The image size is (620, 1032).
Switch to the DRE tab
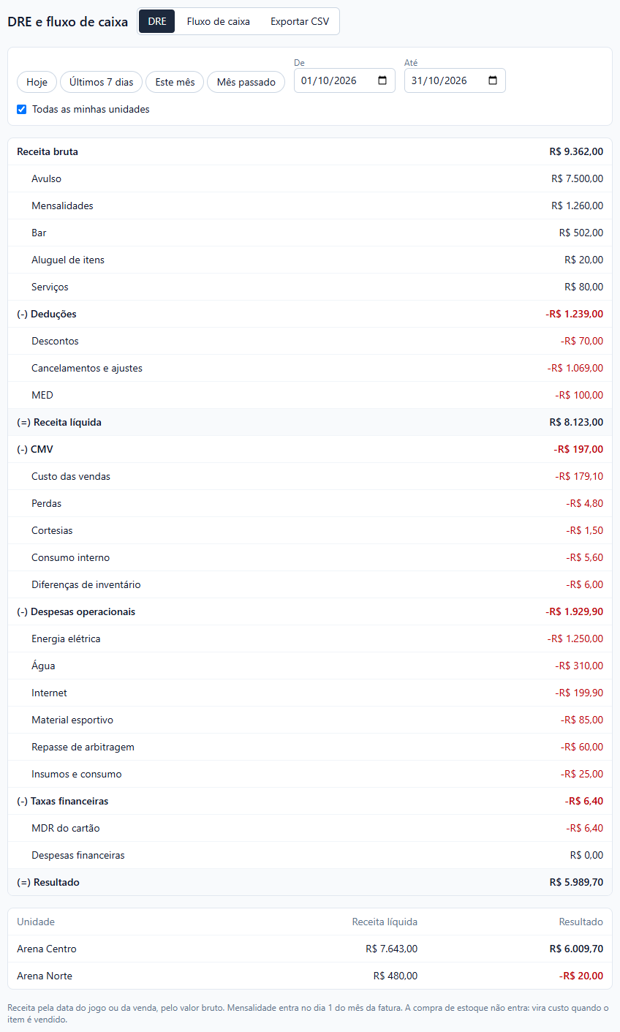point(157,22)
